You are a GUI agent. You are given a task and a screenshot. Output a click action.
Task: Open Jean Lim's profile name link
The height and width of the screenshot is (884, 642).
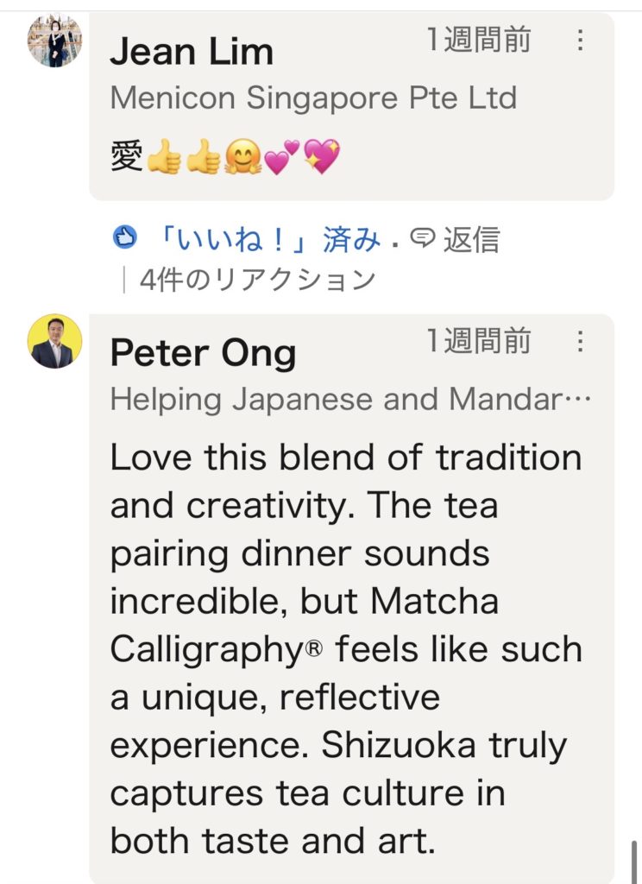click(x=192, y=53)
